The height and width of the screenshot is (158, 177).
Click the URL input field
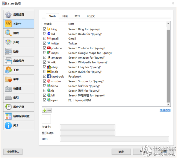click(114, 139)
